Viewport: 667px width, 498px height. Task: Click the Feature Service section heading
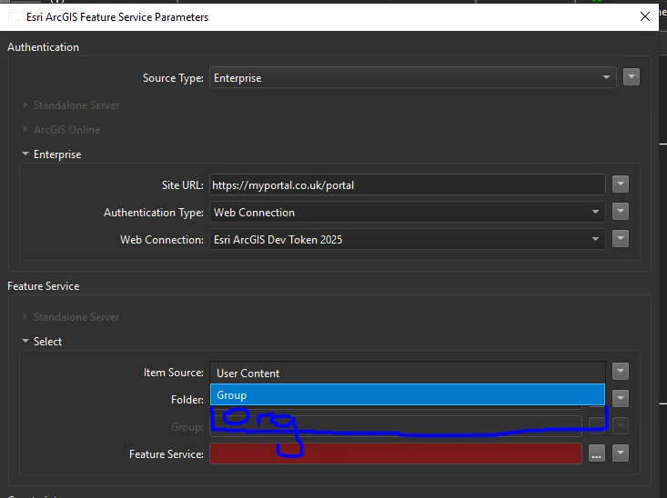coord(44,286)
